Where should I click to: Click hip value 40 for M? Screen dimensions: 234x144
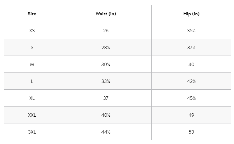point(191,64)
